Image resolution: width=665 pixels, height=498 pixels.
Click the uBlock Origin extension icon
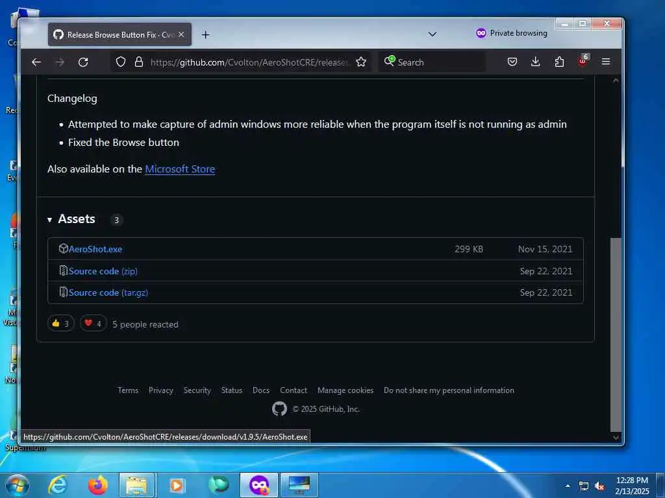[x=583, y=61]
